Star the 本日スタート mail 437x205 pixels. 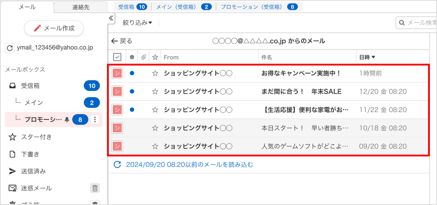(155, 128)
